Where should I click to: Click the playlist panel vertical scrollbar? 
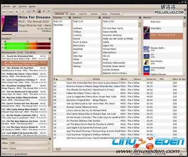[49, 95]
